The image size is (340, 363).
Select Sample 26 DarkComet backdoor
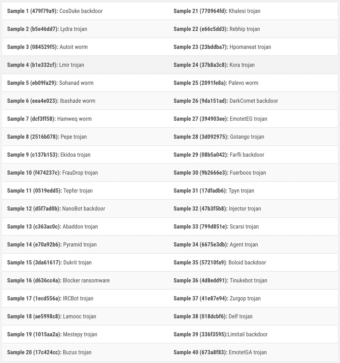coord(226,101)
